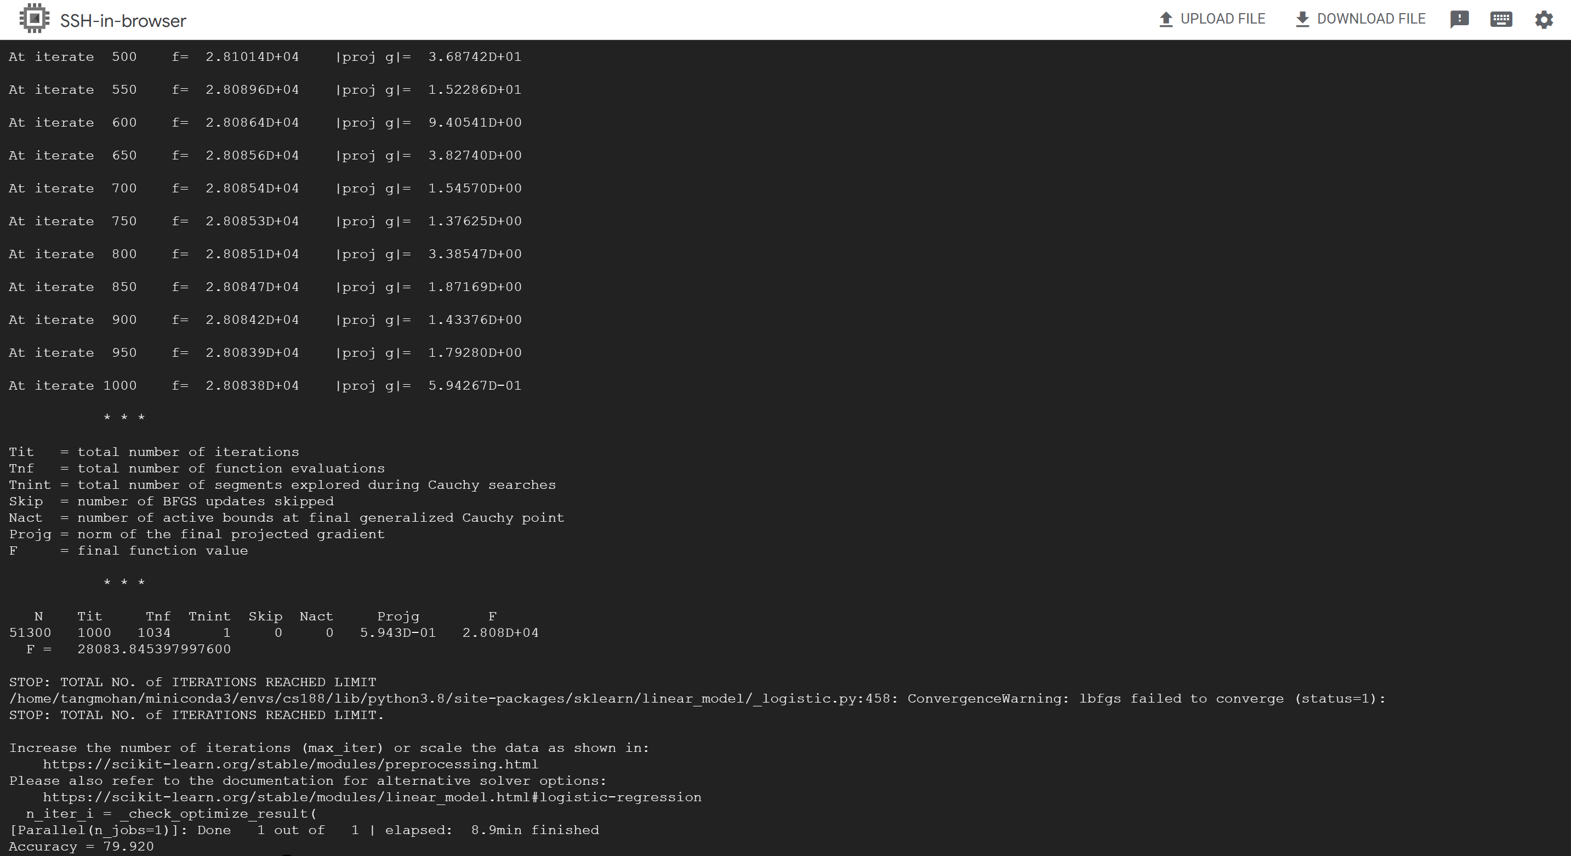Viewport: 1571px width, 856px height.
Task: Click the 'Accuracy = 79.920' line
Action: tap(81, 846)
